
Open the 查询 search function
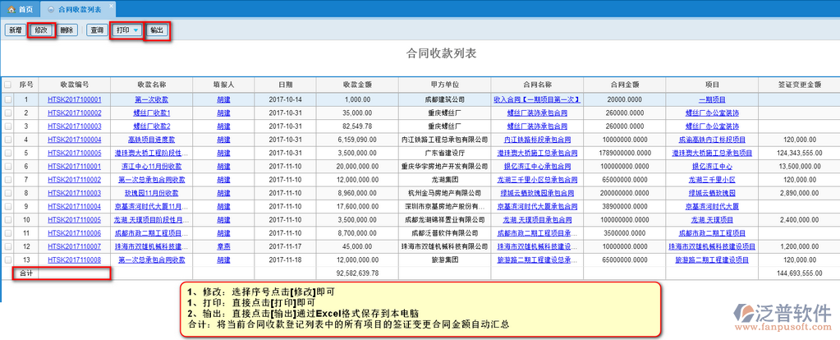[97, 30]
